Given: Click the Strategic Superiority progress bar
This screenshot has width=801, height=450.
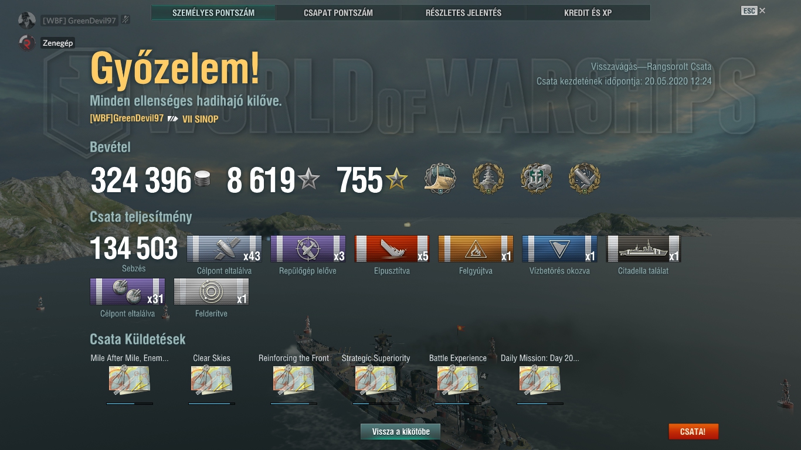Looking at the screenshot, I should tap(376, 403).
